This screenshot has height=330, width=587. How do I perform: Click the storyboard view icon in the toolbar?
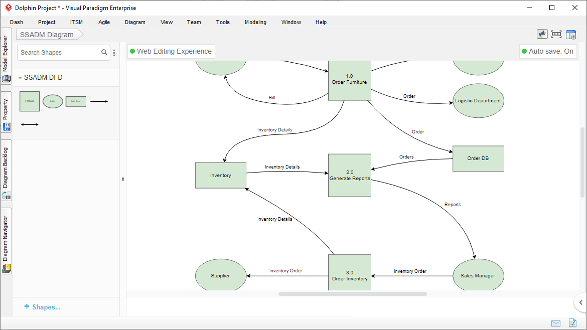[556, 34]
